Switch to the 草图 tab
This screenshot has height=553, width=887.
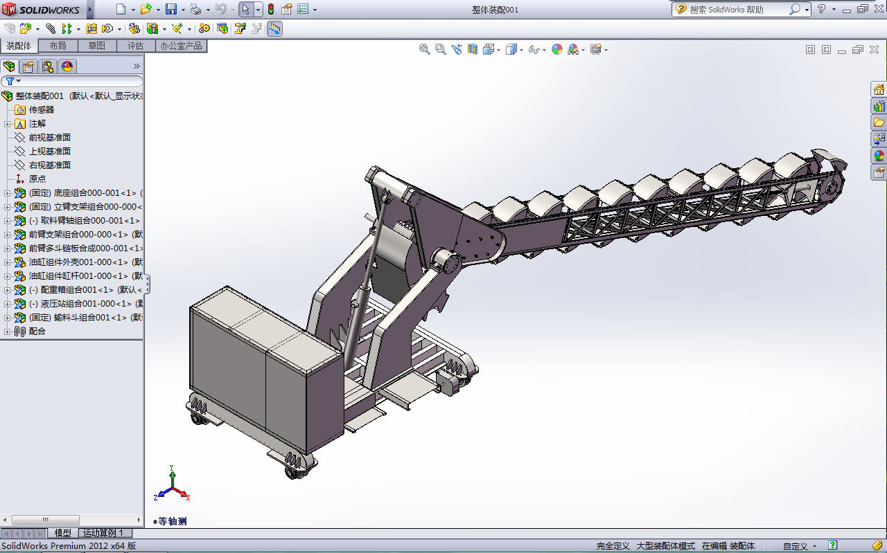(x=96, y=46)
